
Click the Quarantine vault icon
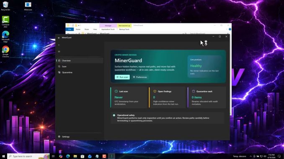[x=193, y=91]
